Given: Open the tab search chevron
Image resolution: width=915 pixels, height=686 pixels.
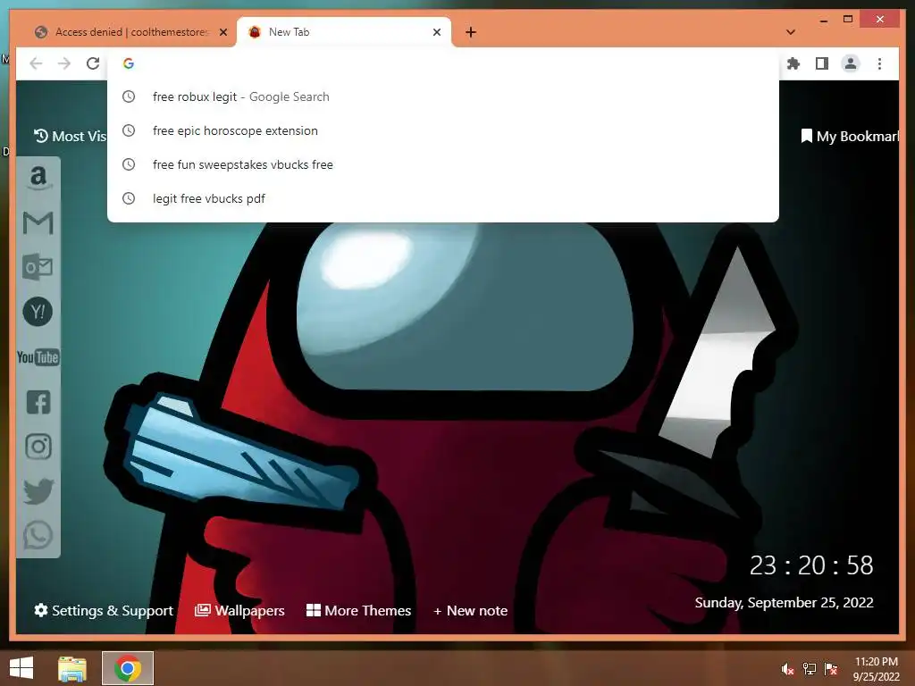Looking at the screenshot, I should pyautogui.click(x=791, y=32).
